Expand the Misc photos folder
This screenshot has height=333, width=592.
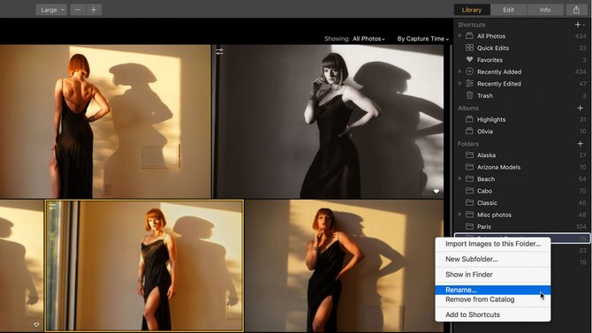click(x=459, y=214)
